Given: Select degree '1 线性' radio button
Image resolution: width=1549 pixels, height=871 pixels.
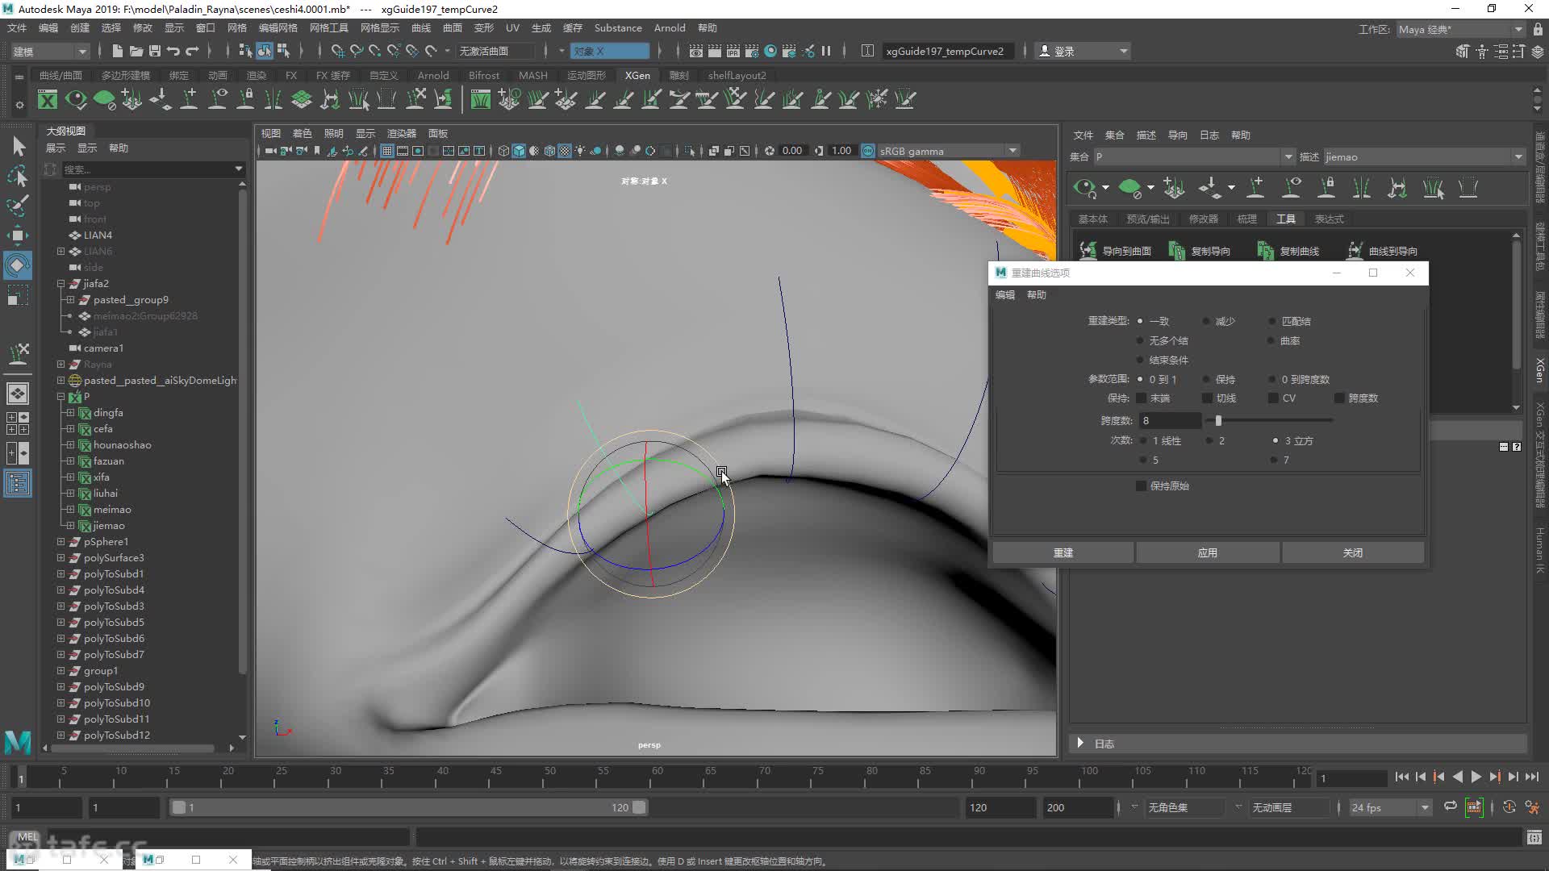Looking at the screenshot, I should click(1143, 440).
